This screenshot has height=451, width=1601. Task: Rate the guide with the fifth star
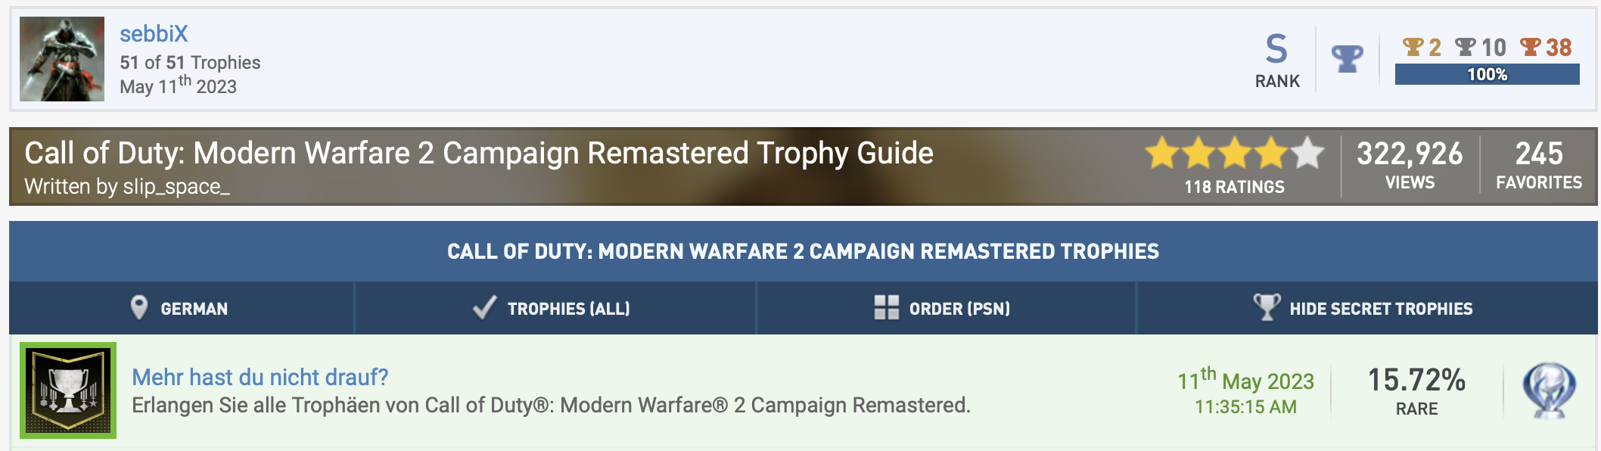(1307, 154)
